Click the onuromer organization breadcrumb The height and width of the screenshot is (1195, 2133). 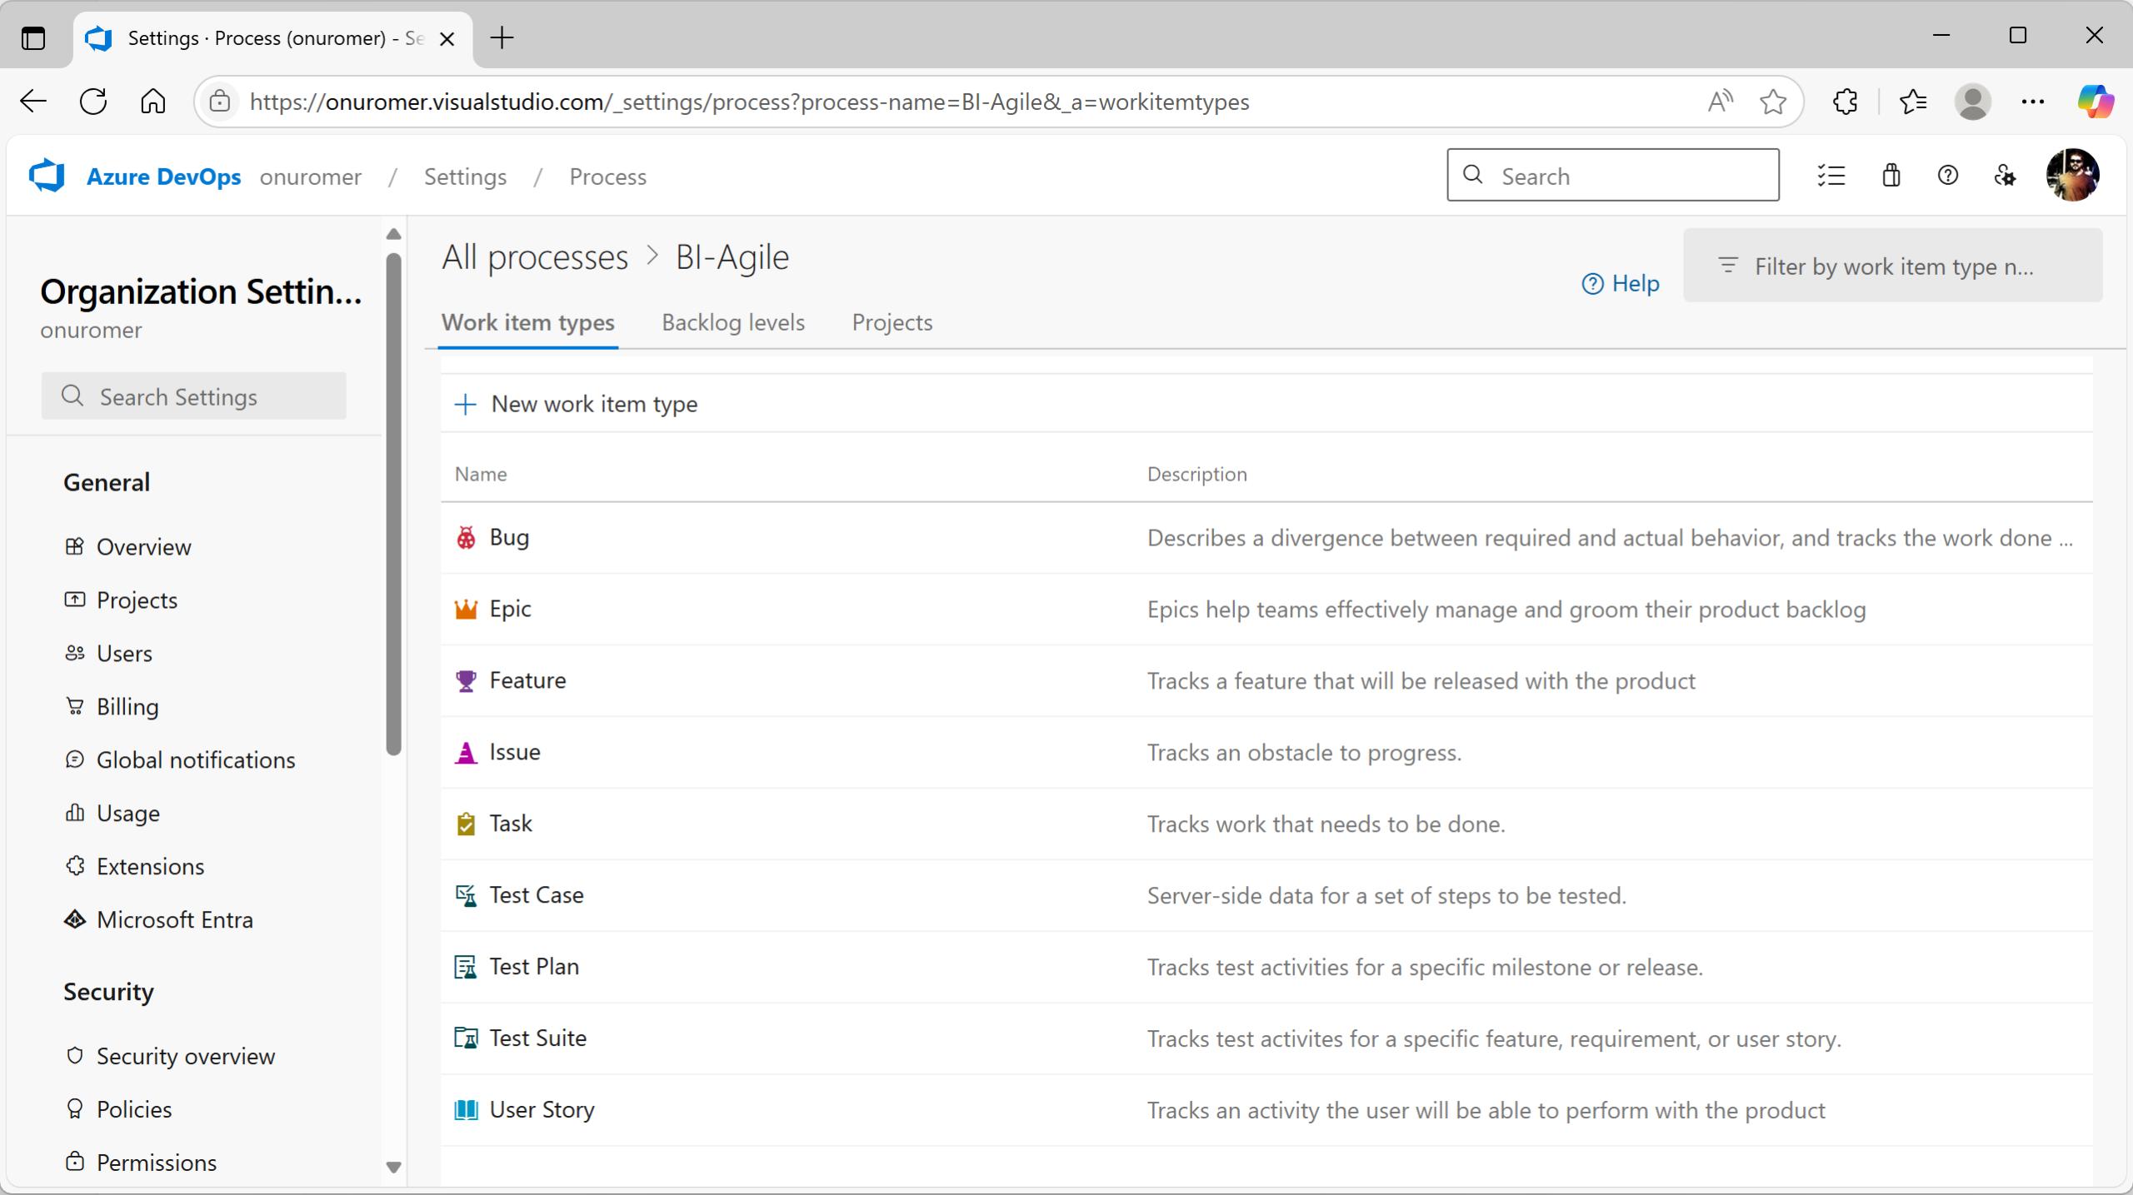310,177
